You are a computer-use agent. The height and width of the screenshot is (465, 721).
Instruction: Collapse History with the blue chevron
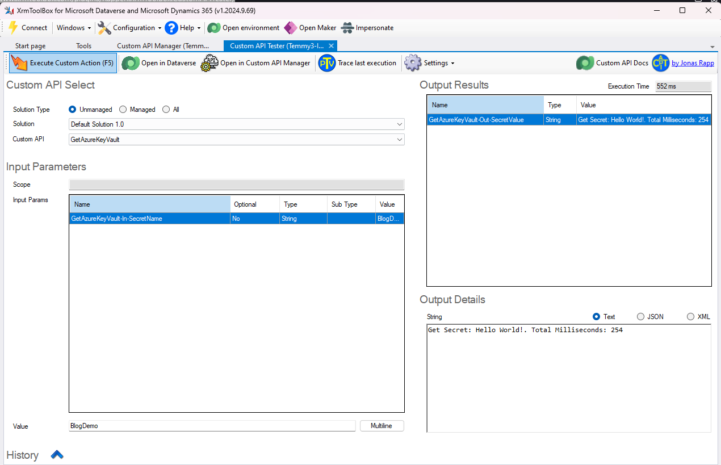pos(57,455)
